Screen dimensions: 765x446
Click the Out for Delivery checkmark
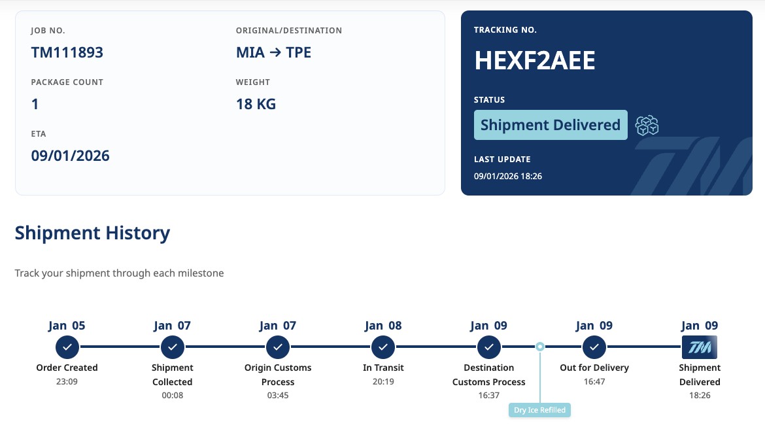[594, 347]
